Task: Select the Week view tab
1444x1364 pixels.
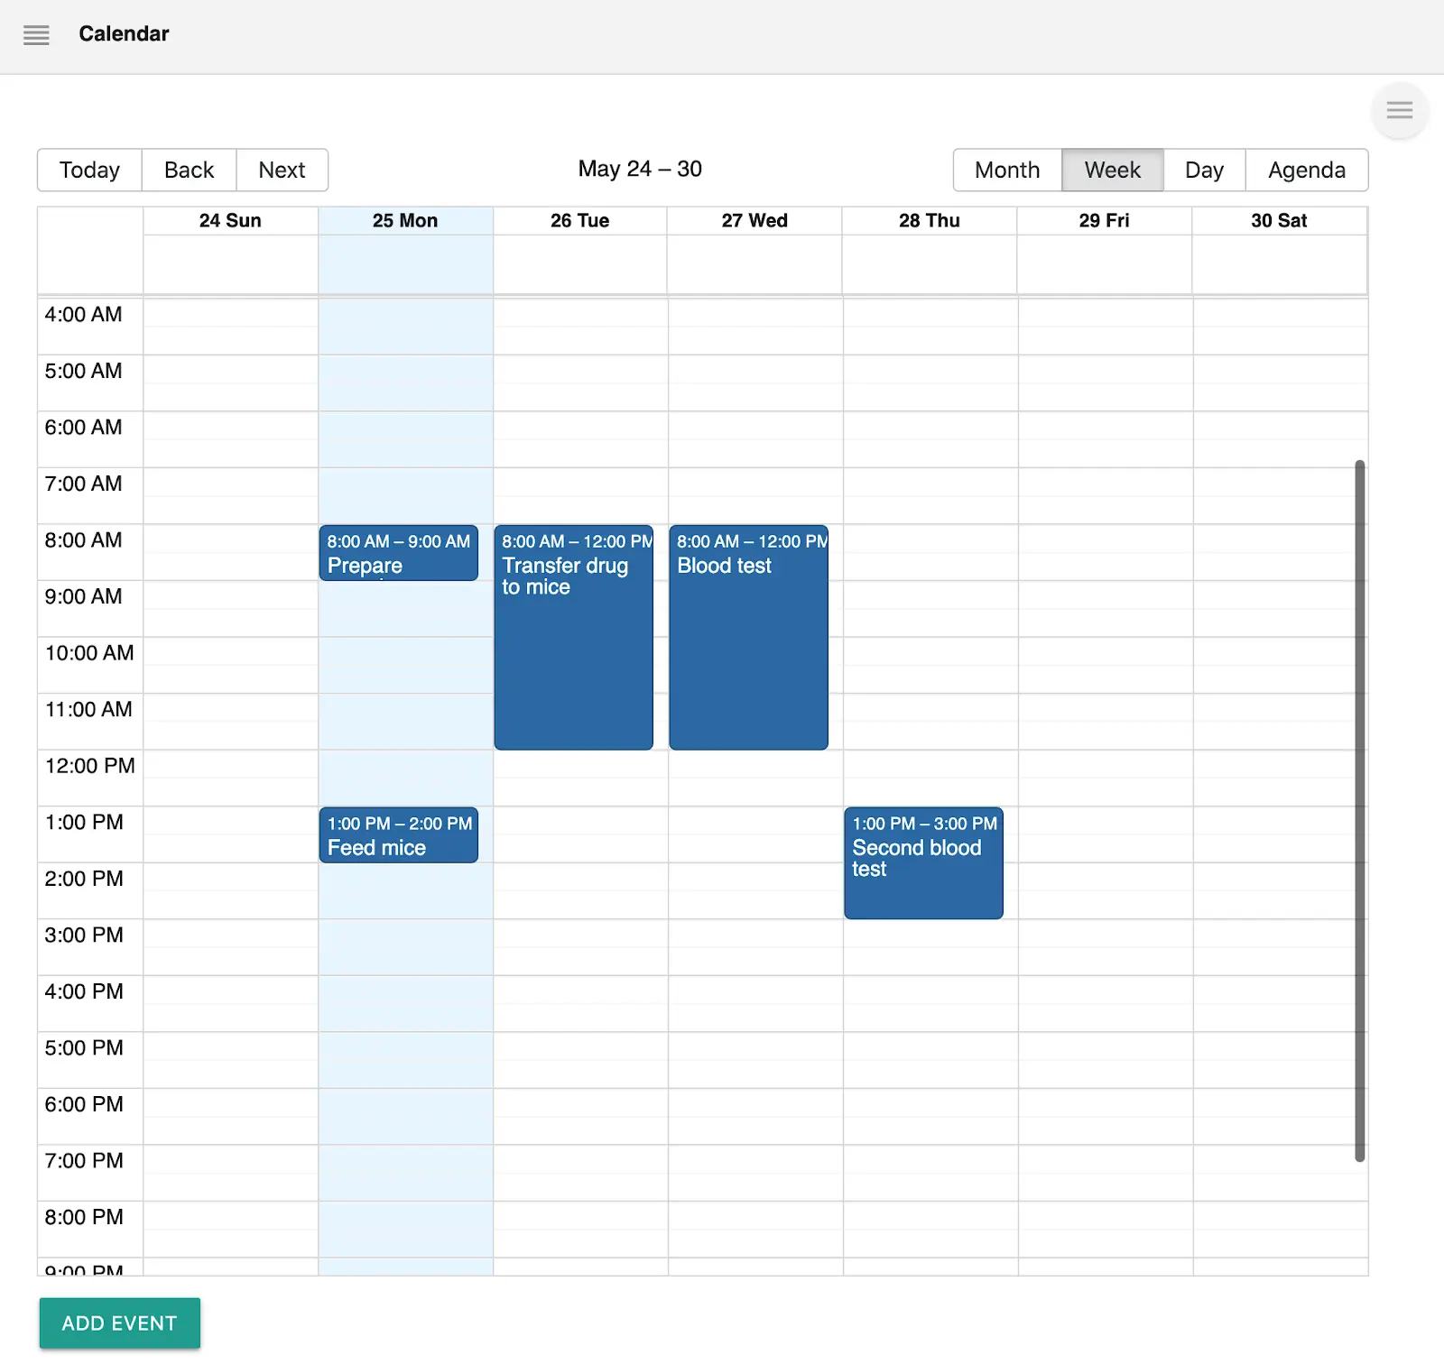Action: (x=1112, y=170)
